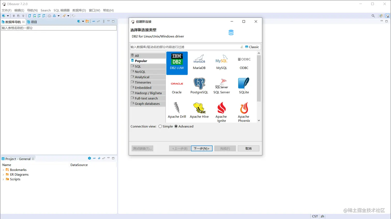The image size is (391, 219).
Task: Click the minus collapse icon in Project panel
Action: tap(94, 158)
